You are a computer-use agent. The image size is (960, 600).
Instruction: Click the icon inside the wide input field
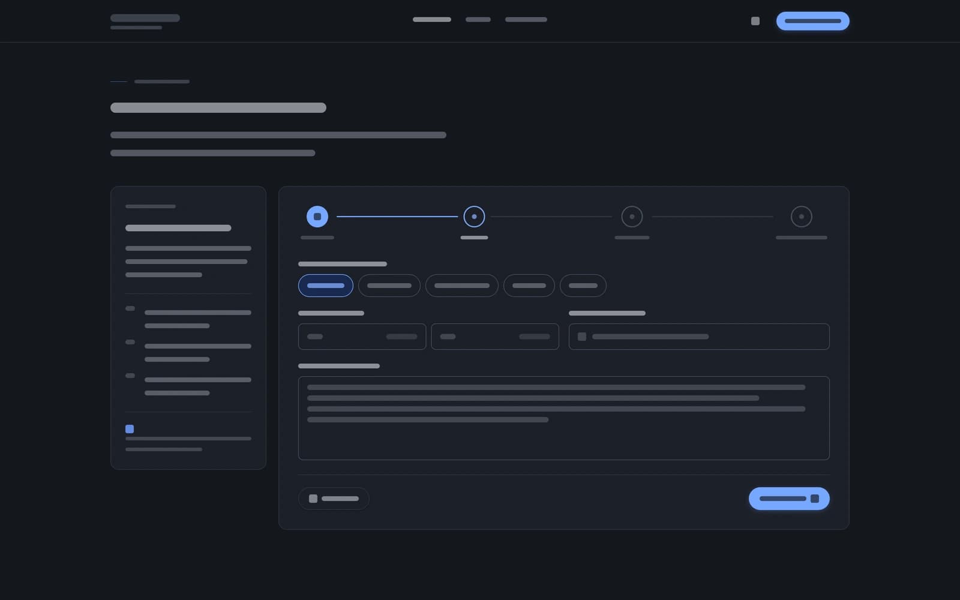point(582,337)
